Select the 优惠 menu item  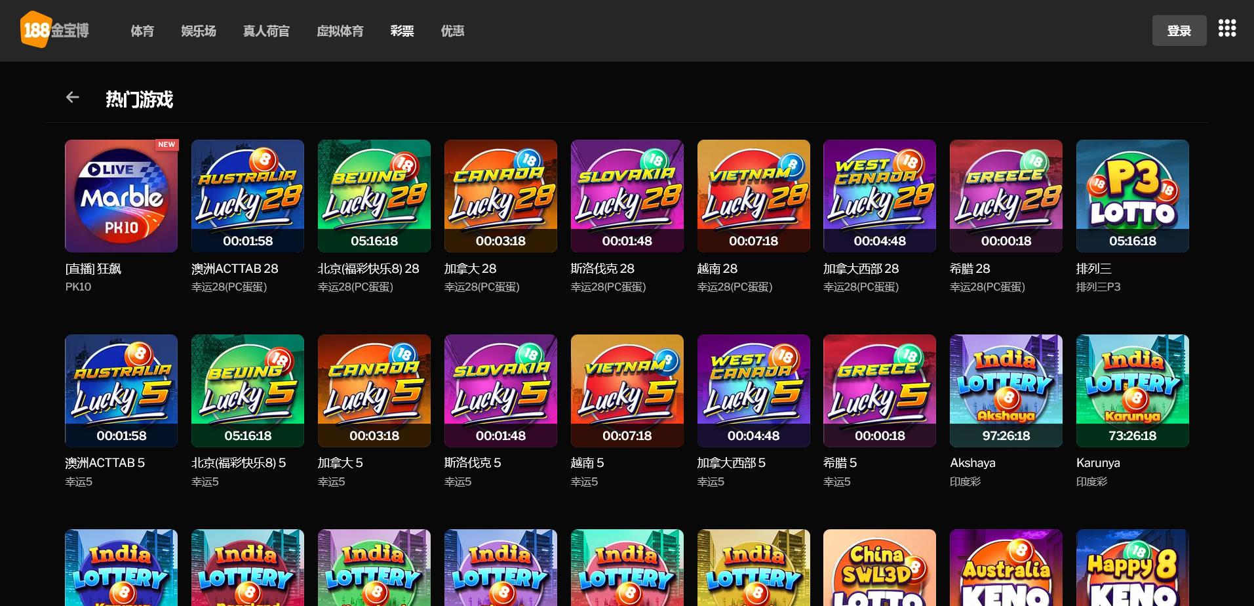coord(452,31)
